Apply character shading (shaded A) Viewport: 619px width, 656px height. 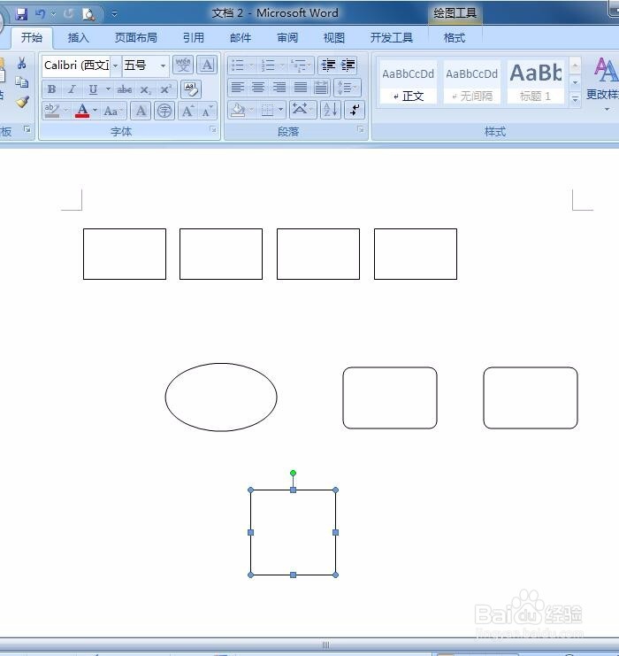pos(141,111)
